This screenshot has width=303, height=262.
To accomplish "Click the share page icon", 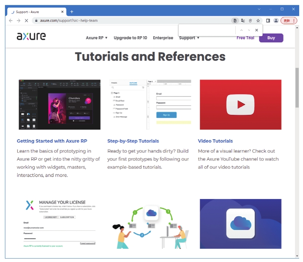I will click(x=250, y=21).
